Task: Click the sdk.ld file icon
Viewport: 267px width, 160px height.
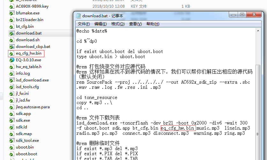Action: tap(12, 127)
